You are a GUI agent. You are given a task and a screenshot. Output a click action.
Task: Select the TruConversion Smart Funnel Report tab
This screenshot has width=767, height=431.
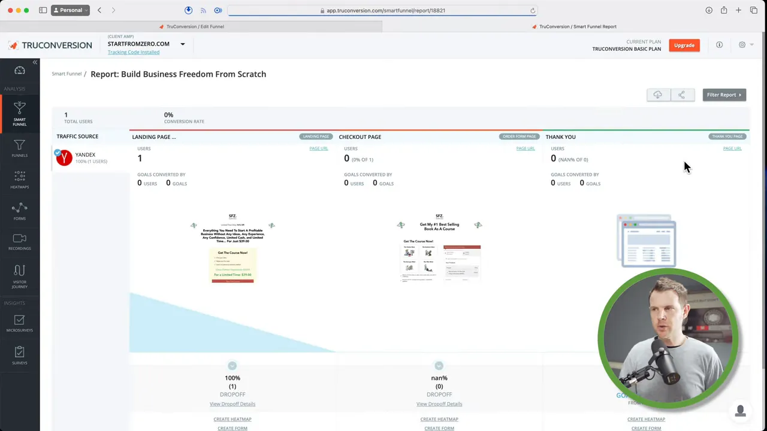(x=578, y=26)
